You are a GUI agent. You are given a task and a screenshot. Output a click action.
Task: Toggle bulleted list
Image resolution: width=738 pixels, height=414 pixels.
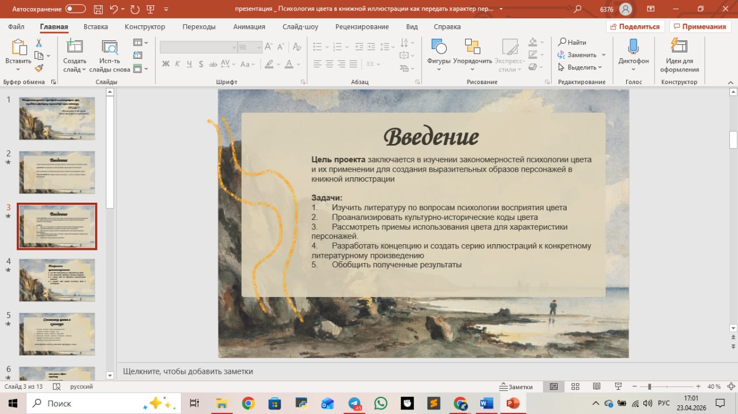pos(317,47)
